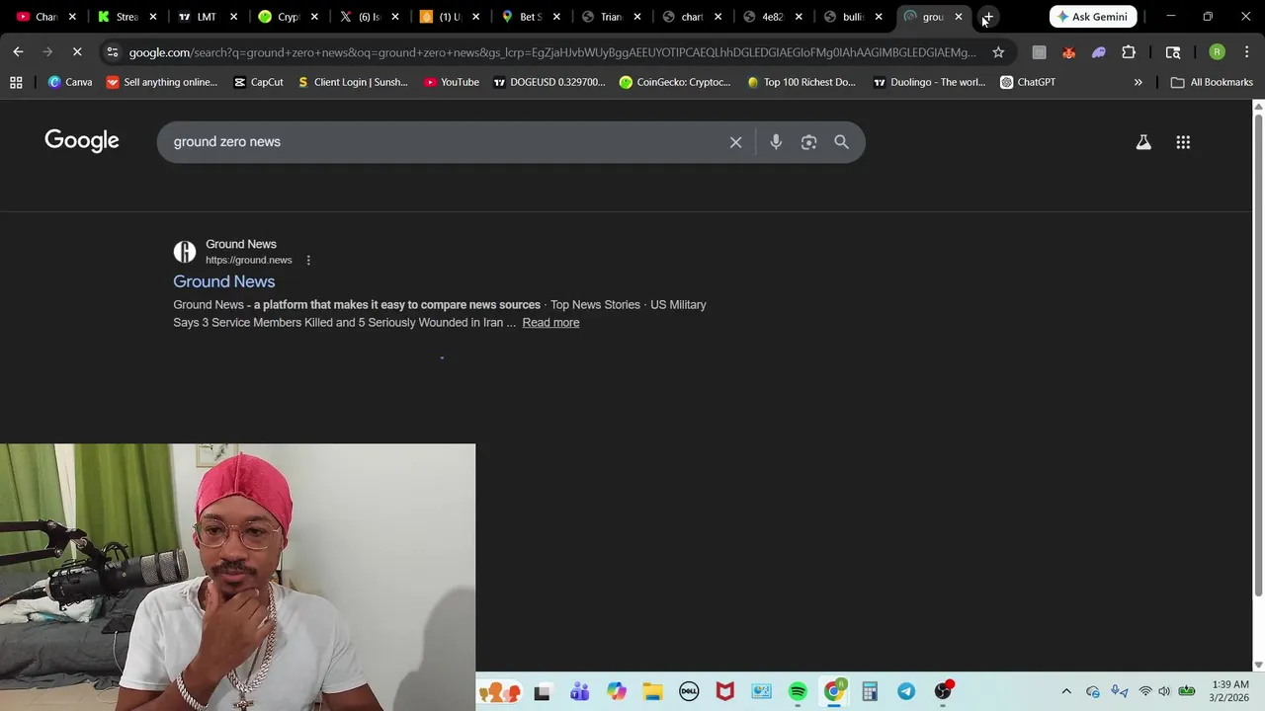This screenshot has height=711, width=1265.
Task: Search by image camera icon
Action: click(x=808, y=142)
